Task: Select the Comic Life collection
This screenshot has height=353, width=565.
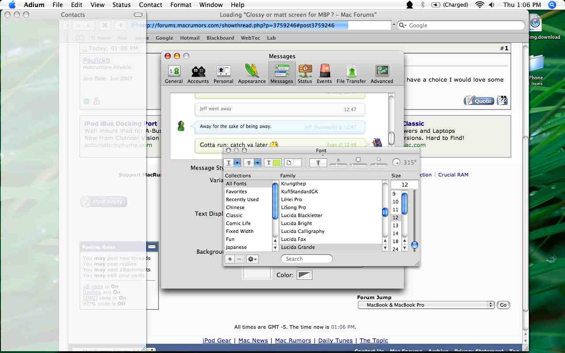Action: 248,223
